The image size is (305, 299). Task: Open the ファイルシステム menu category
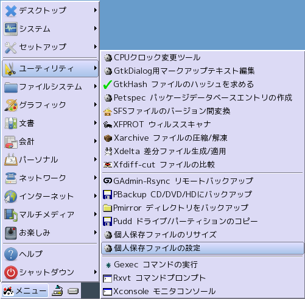(50, 86)
